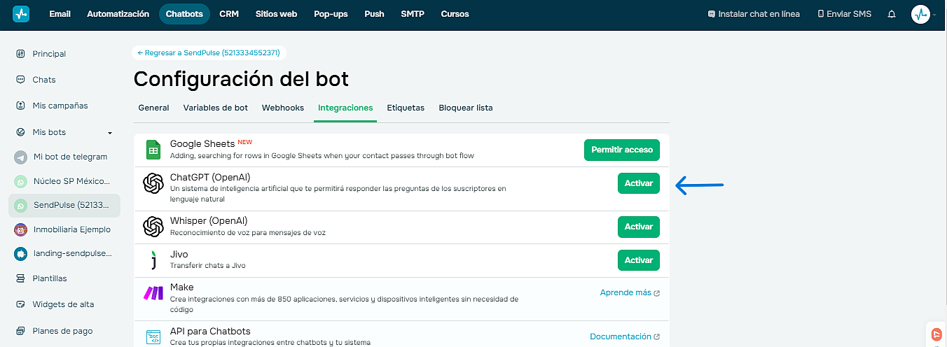947x347 pixels.
Task: Open the notifications bell
Action: (x=892, y=14)
